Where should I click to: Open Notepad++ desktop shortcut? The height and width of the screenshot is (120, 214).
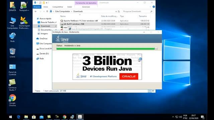tap(24, 6)
